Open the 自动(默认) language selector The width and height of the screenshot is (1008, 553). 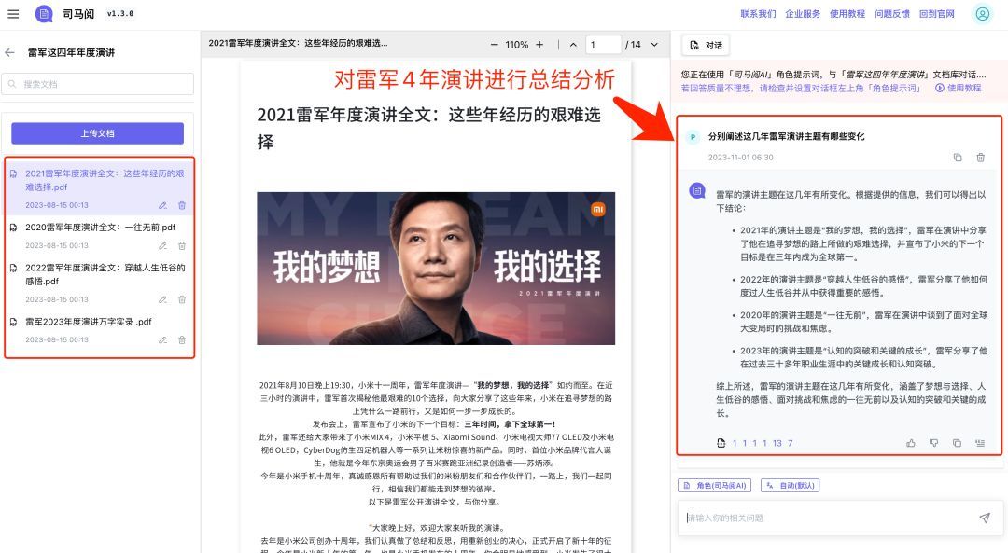coord(791,486)
